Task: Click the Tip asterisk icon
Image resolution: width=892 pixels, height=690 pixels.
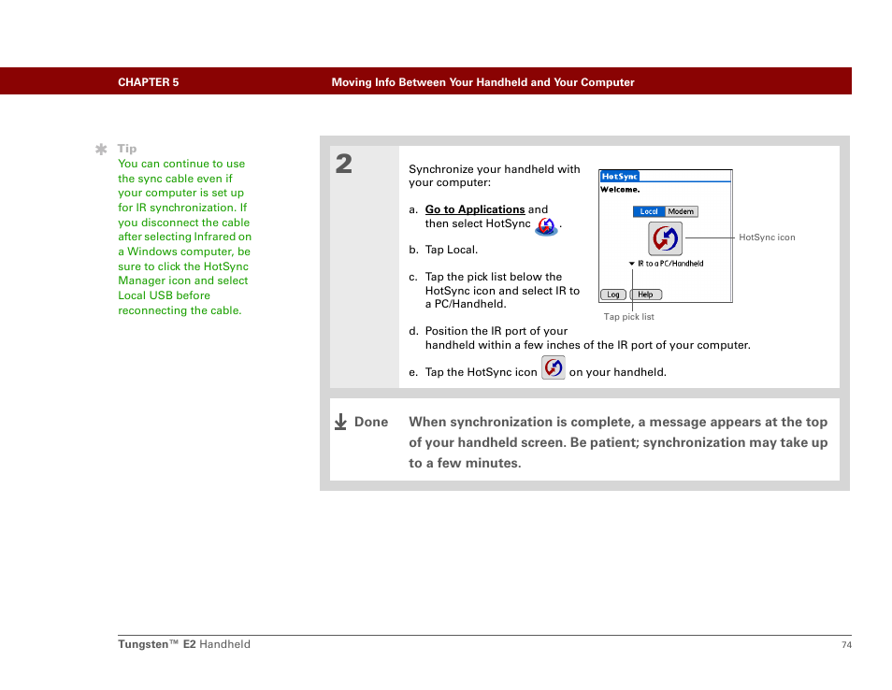Action: (101, 149)
